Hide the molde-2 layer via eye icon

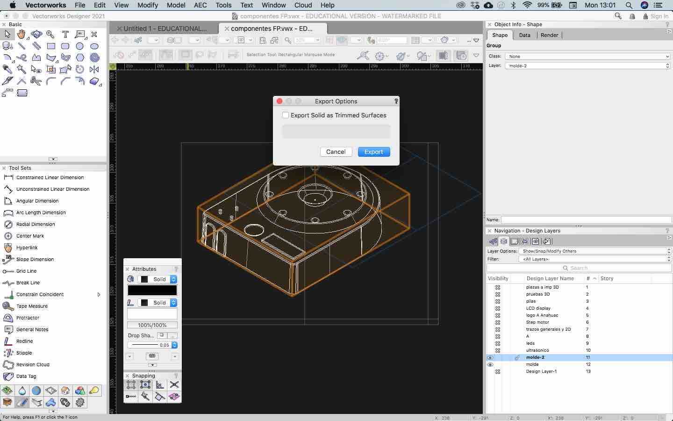click(490, 357)
